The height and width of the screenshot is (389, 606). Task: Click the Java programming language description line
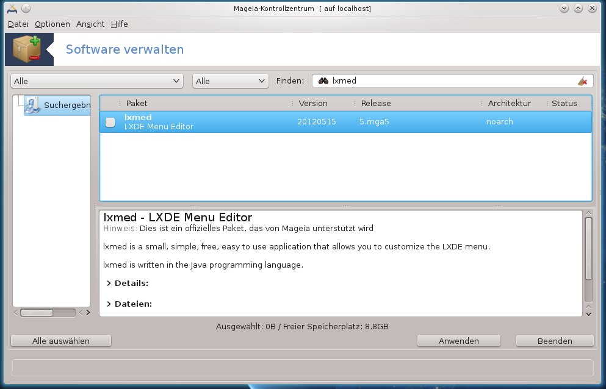203,265
